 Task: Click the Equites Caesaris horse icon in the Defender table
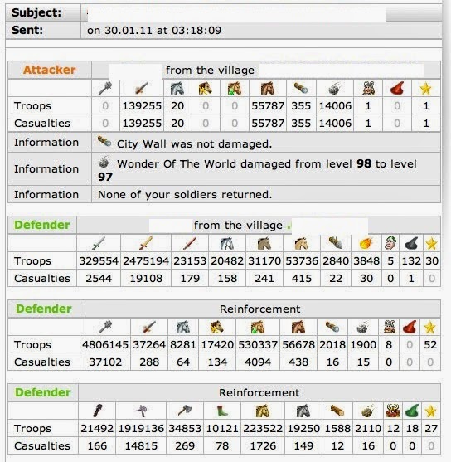point(302,243)
